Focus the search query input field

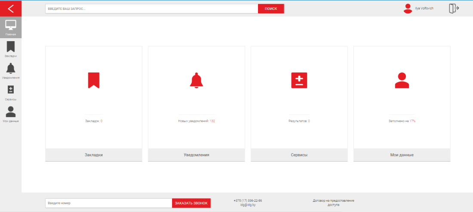click(x=151, y=9)
